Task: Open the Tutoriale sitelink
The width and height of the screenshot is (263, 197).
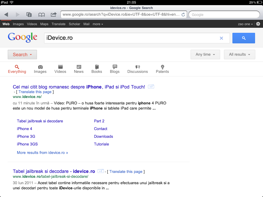Action: pyautogui.click(x=101, y=144)
